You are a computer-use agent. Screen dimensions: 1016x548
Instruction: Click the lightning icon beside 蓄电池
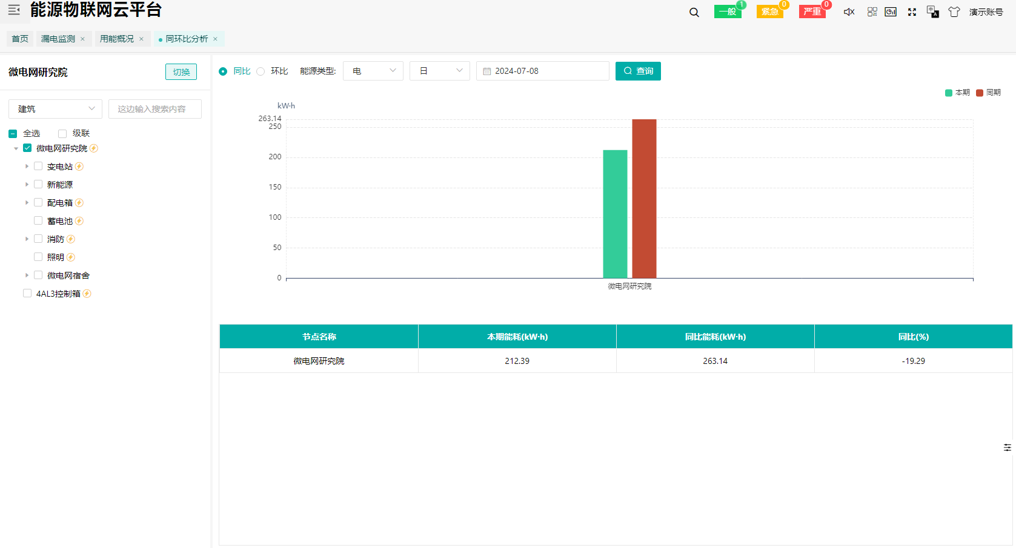[79, 221]
